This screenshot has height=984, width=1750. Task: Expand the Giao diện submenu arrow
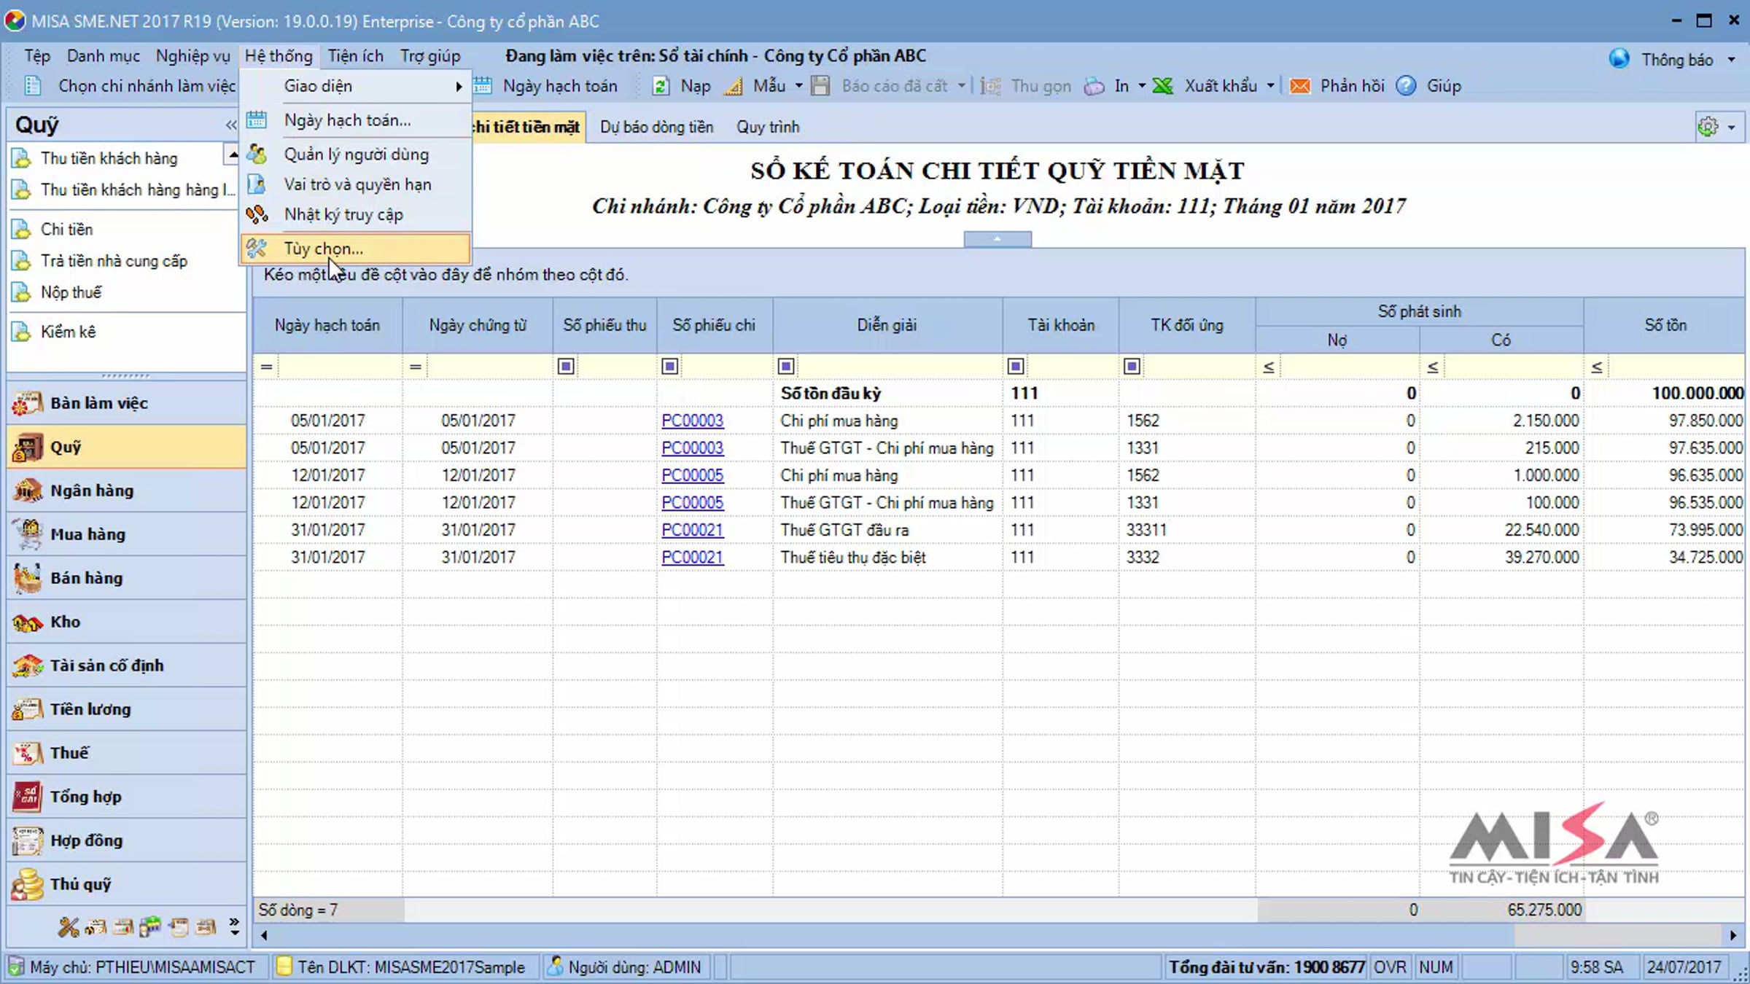coord(459,86)
